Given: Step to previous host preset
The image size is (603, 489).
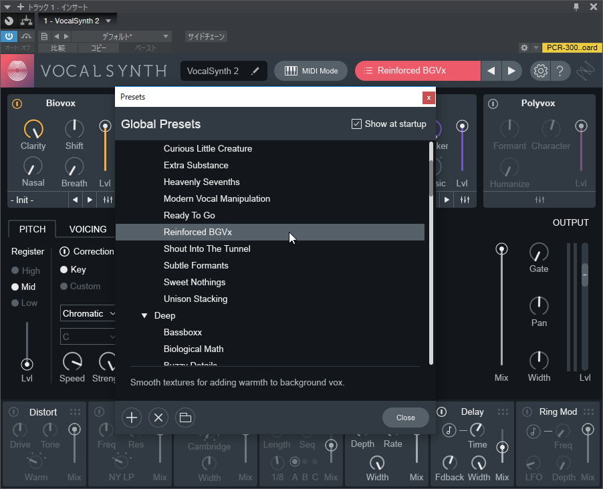Looking at the screenshot, I should pos(56,37).
